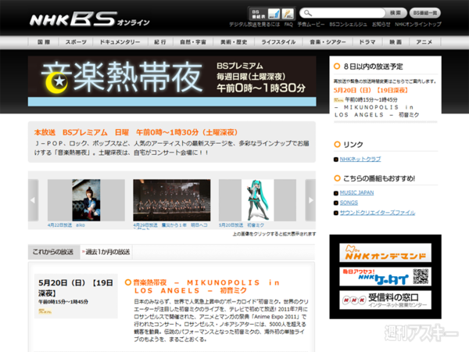Select the スポーツ category menu
Image resolution: width=469 pixels, height=352 pixels.
(x=76, y=42)
